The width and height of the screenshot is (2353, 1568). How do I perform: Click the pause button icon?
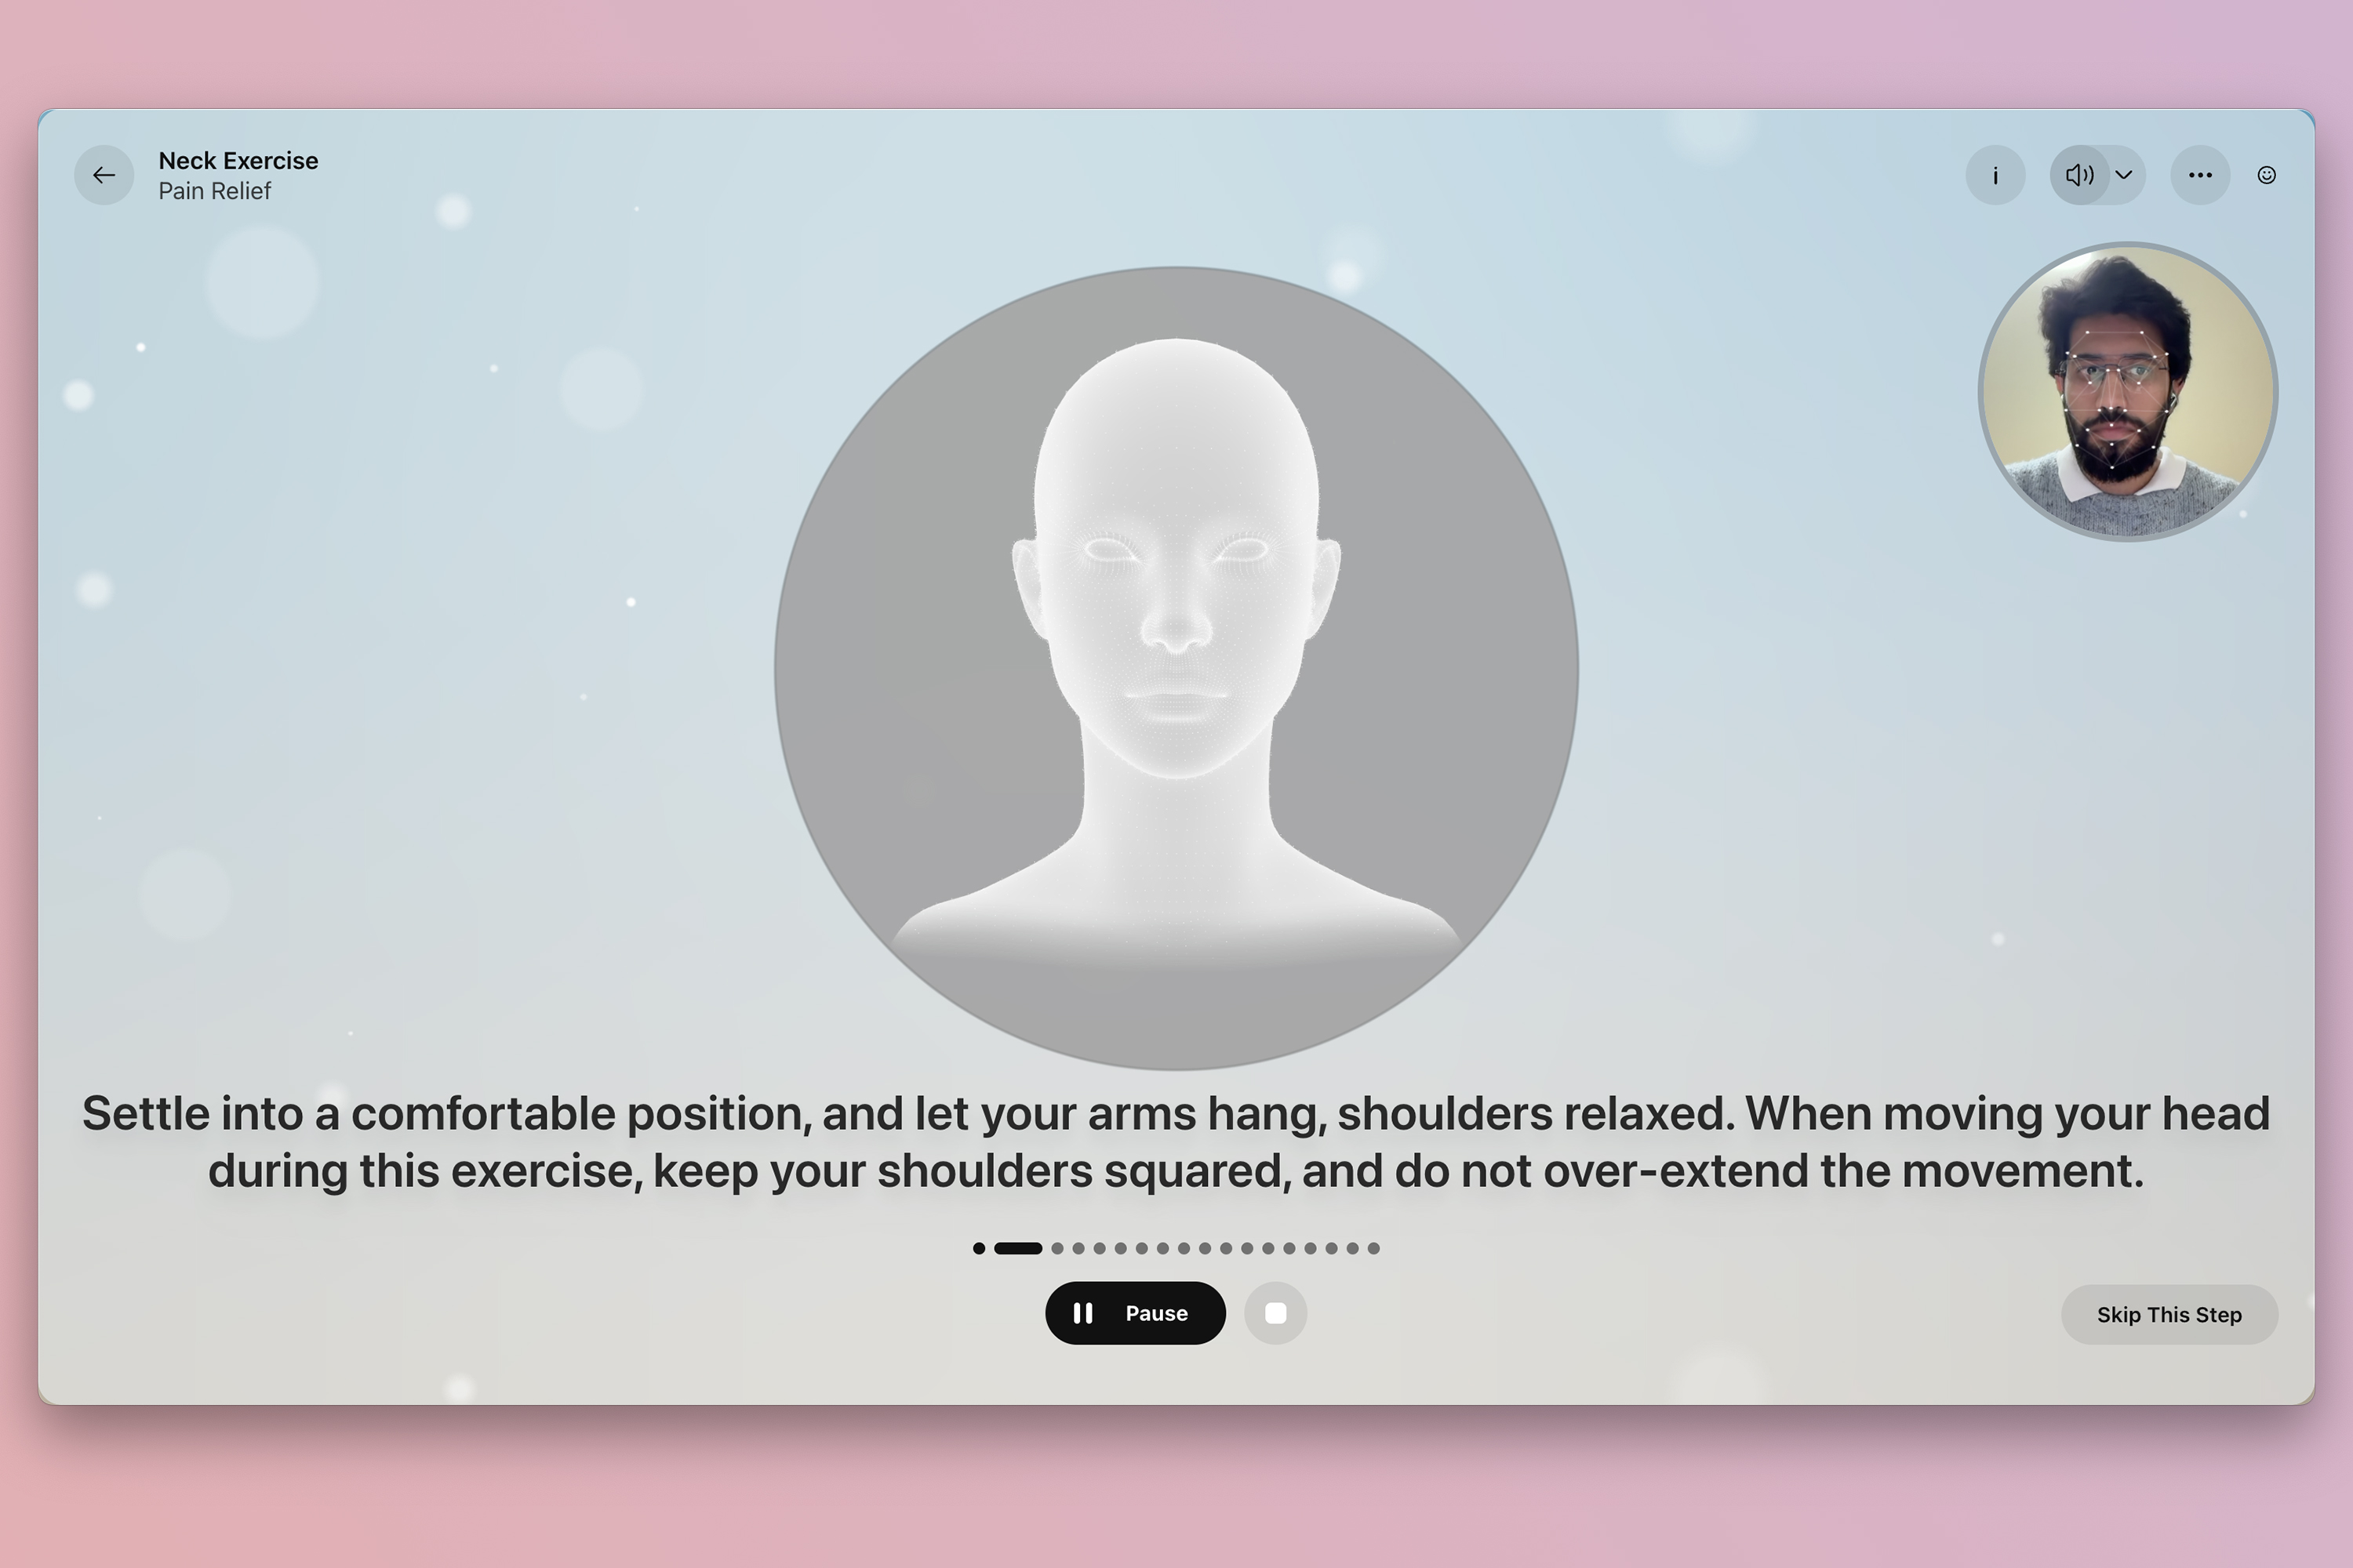1082,1312
